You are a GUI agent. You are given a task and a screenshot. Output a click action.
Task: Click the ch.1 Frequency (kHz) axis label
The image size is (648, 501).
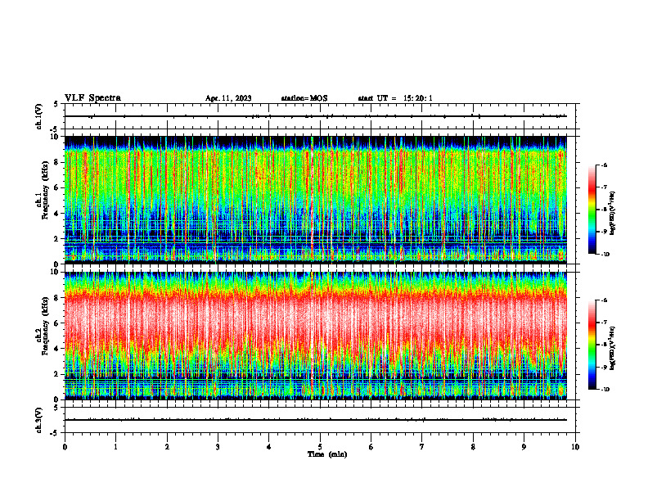point(43,190)
